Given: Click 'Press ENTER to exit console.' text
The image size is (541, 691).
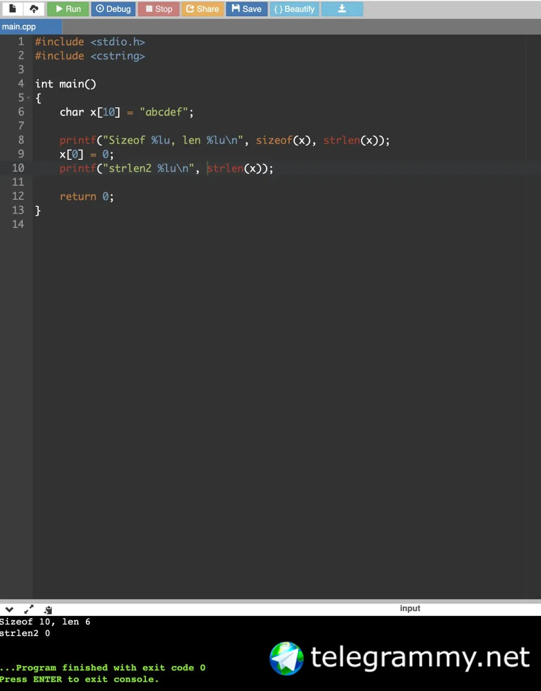Looking at the screenshot, I should 79,679.
